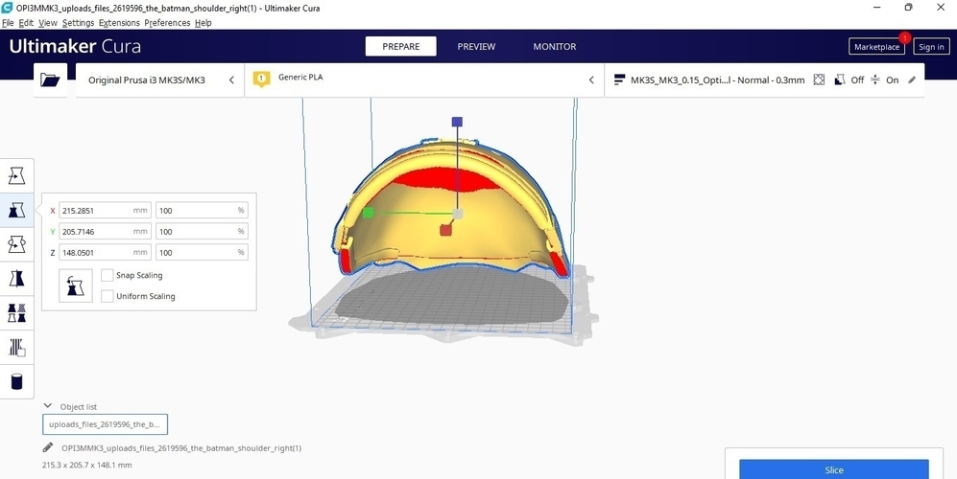Select the Rotate tool in the sidebar
This screenshot has width=957, height=479.
(x=16, y=244)
